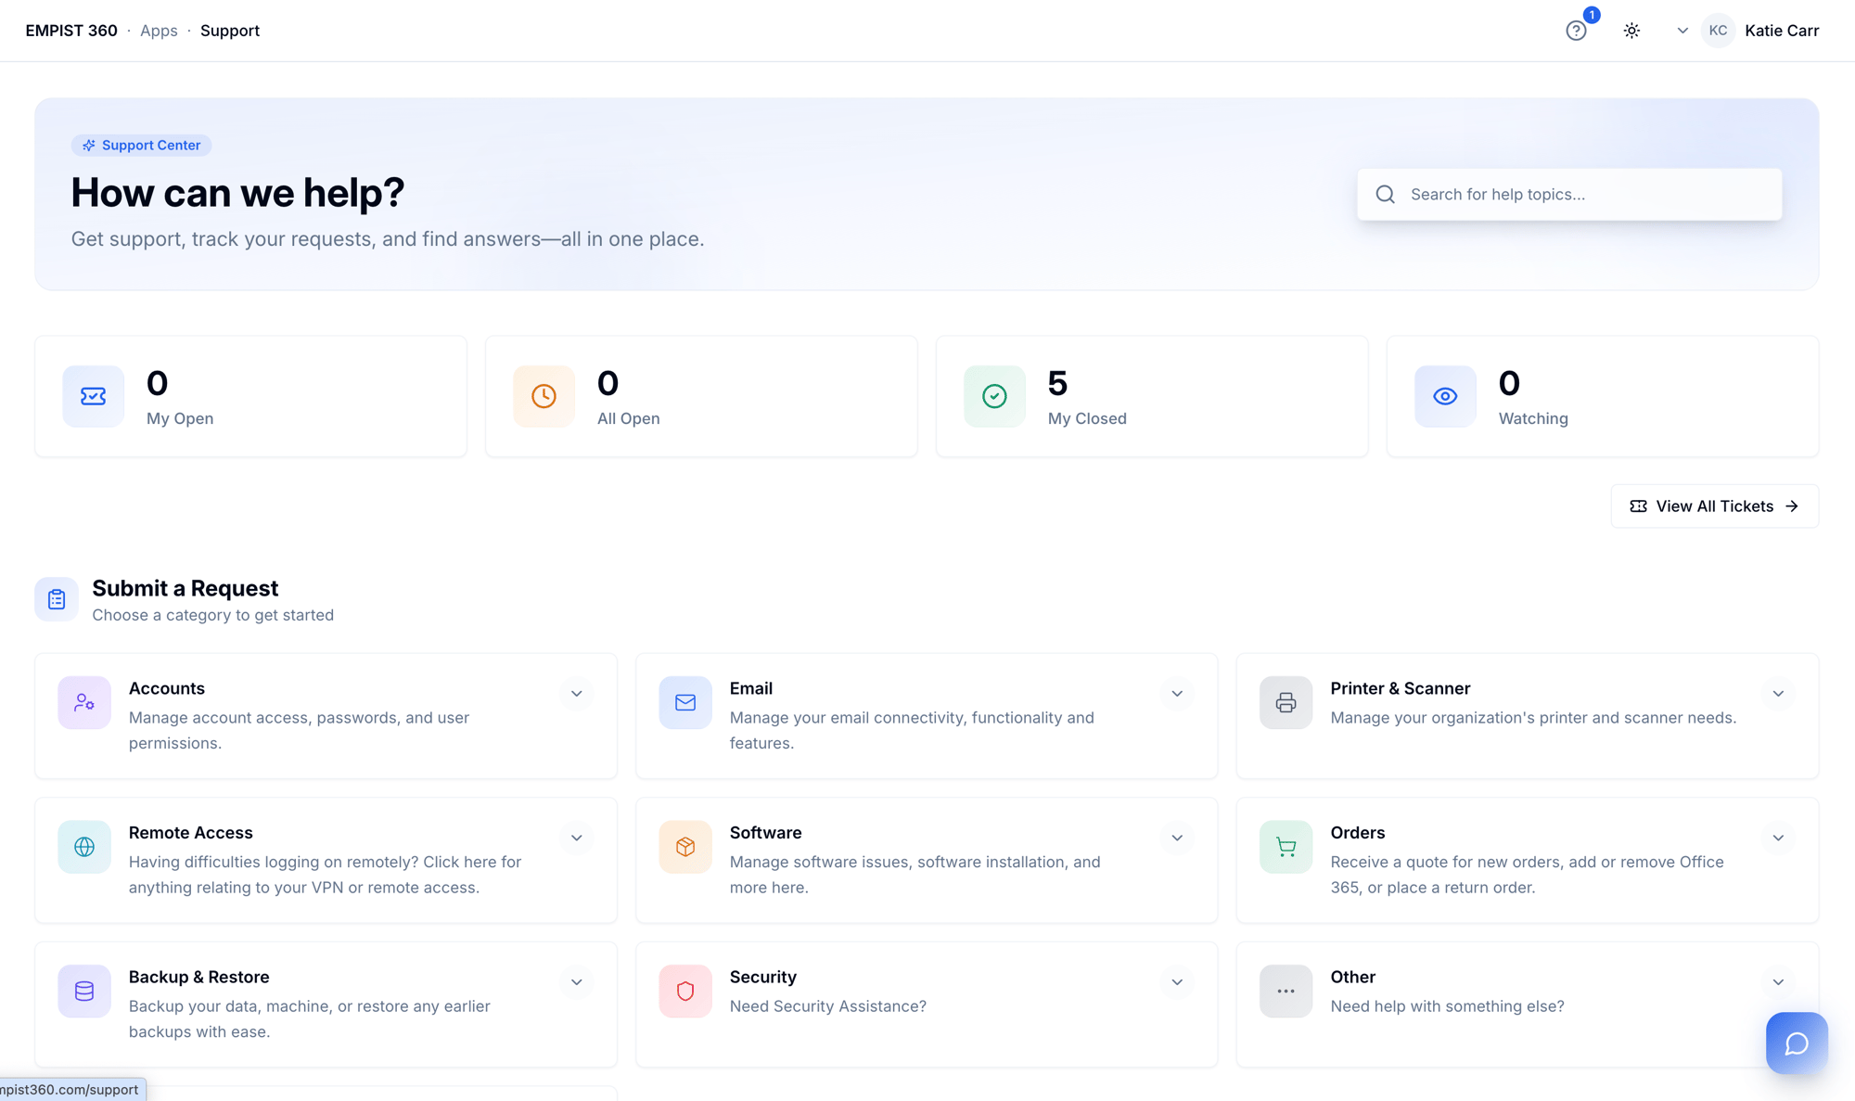
Task: Open the help question mark icon
Action: pos(1576,31)
